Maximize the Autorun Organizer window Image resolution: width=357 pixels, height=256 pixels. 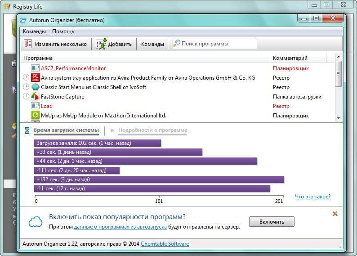316,18
